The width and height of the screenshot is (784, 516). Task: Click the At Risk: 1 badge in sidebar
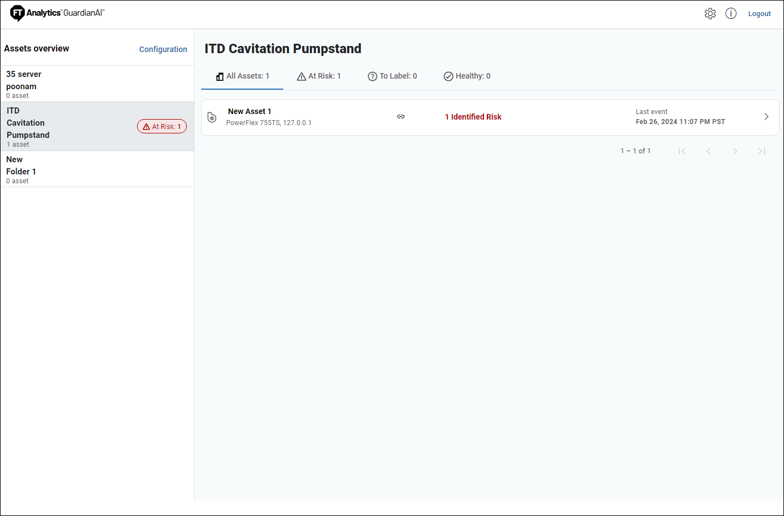[x=162, y=127]
